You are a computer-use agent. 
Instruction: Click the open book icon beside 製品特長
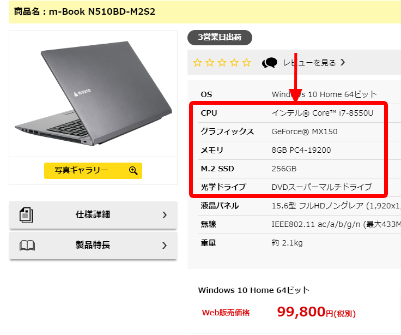tap(27, 246)
